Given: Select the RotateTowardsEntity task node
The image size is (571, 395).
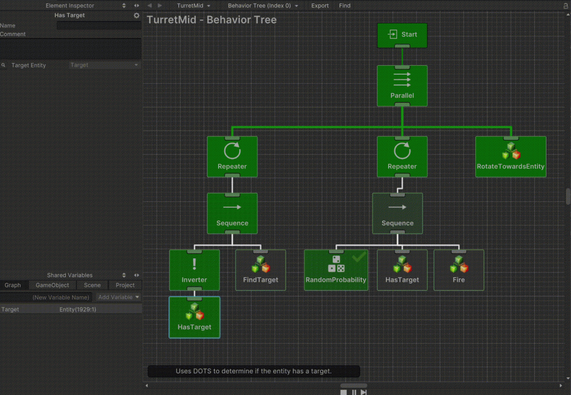Looking at the screenshot, I should [x=510, y=157].
